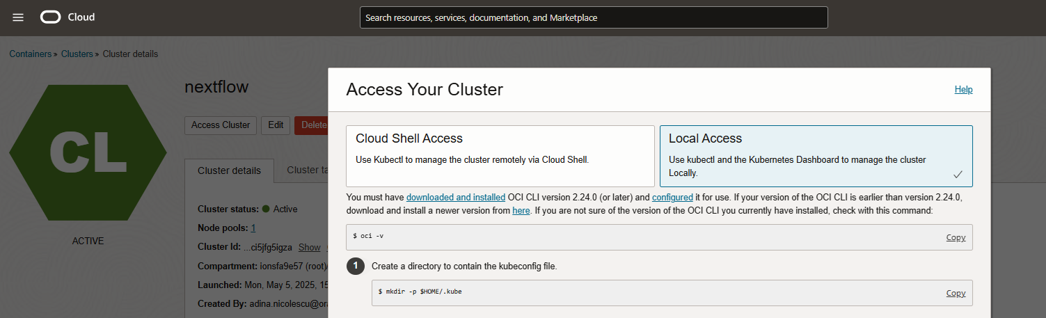
Task: Click the ACTIVE label under hexagon
Action: coord(88,241)
